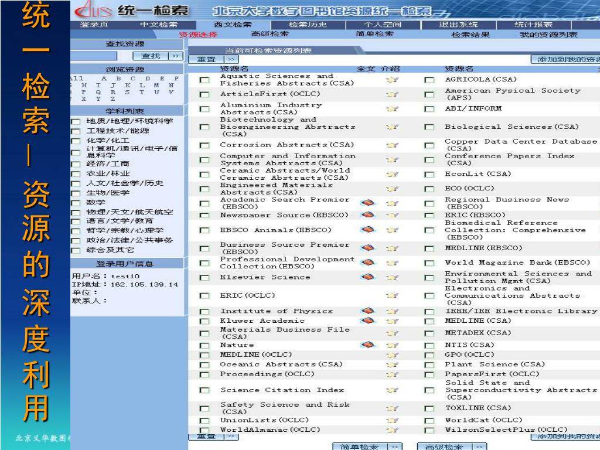Browse resources by letter Z
The width and height of the screenshot is (600, 450).
(x=113, y=99)
